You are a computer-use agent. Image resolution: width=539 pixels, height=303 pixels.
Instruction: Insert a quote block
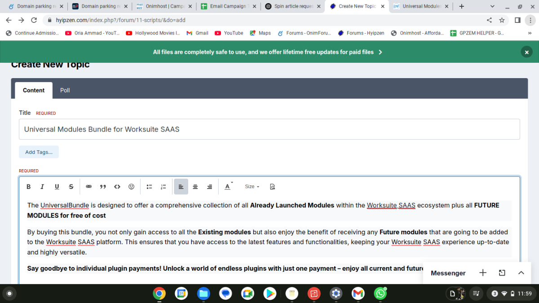point(103,187)
